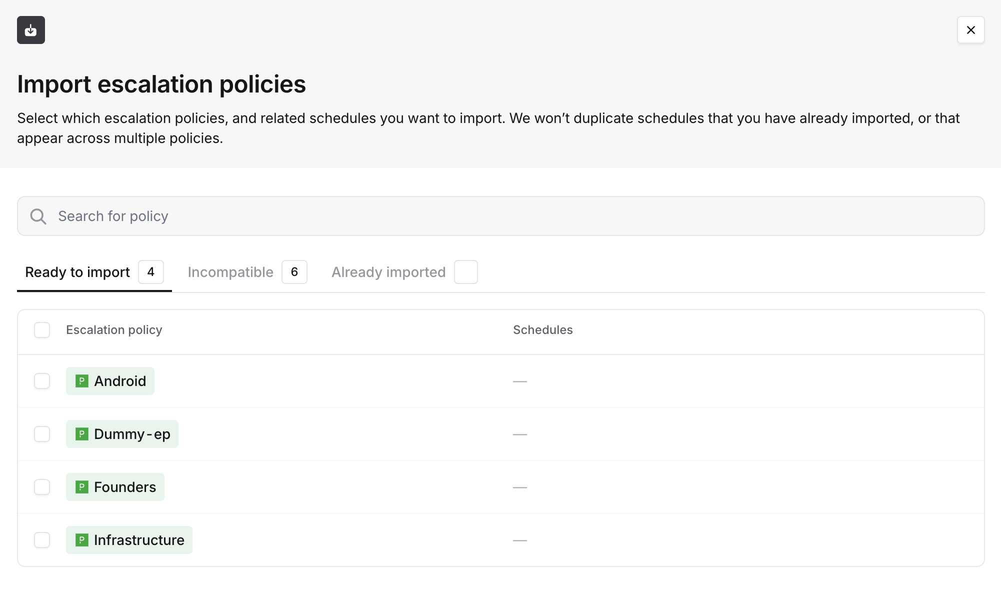Click the Escalation policy column header
This screenshot has width=1001, height=604.
[114, 330]
